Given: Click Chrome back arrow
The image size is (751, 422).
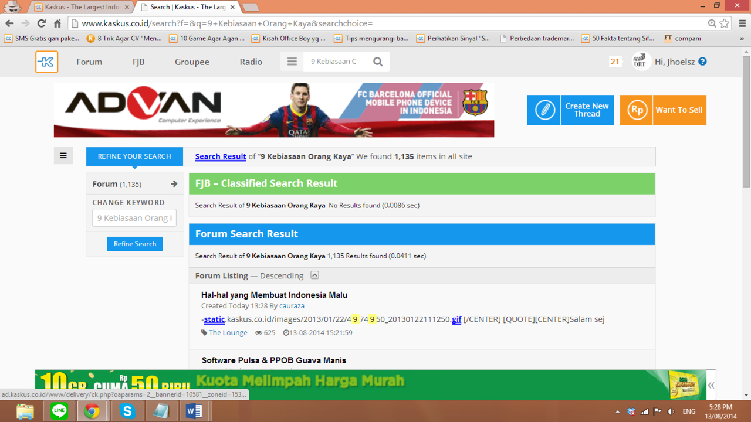Looking at the screenshot, I should tap(9, 23).
